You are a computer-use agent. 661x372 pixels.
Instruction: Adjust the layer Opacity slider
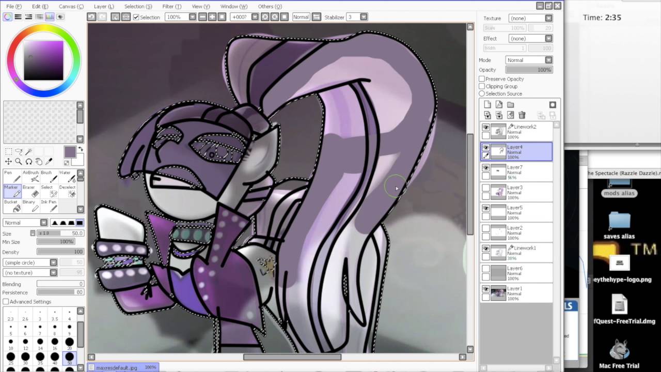529,70
